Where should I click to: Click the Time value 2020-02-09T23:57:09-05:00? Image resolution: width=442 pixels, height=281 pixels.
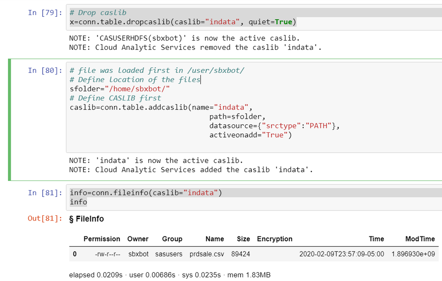tap(342, 254)
